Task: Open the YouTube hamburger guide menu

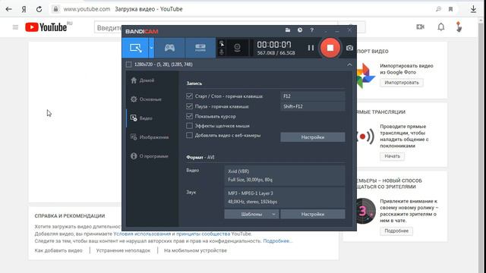Action: pos(15,27)
